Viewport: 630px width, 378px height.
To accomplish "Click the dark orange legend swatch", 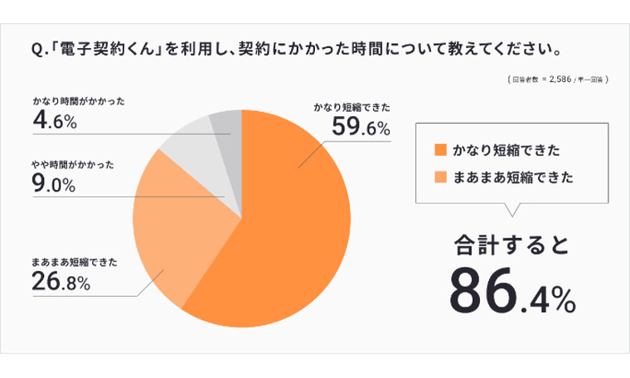I will tap(440, 150).
